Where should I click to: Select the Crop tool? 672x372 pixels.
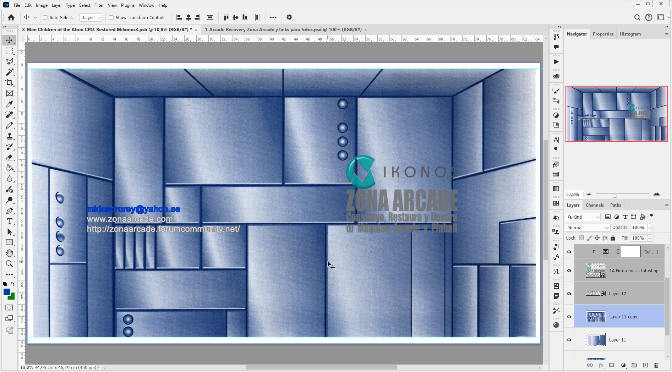[9, 83]
